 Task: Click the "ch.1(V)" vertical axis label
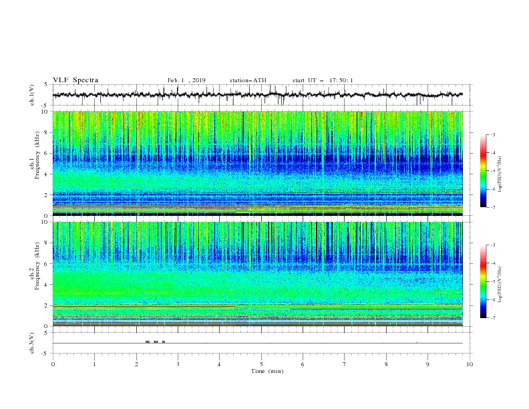tap(32, 95)
